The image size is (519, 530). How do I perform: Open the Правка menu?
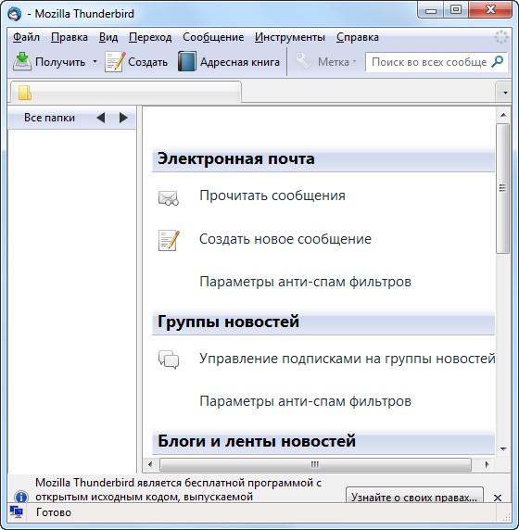coord(70,37)
